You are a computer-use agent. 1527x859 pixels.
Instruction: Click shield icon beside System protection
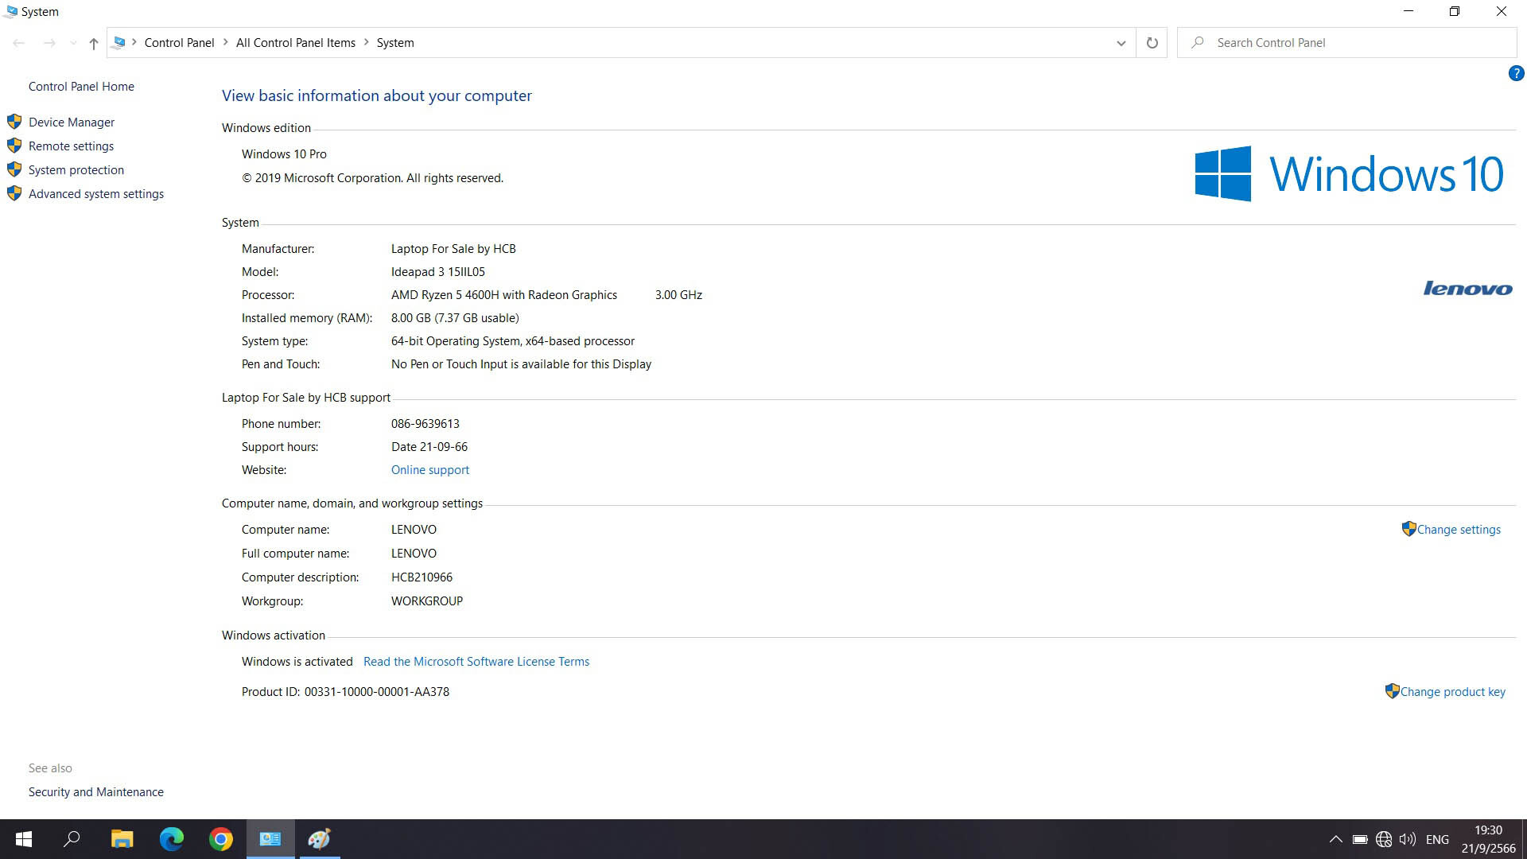14,169
